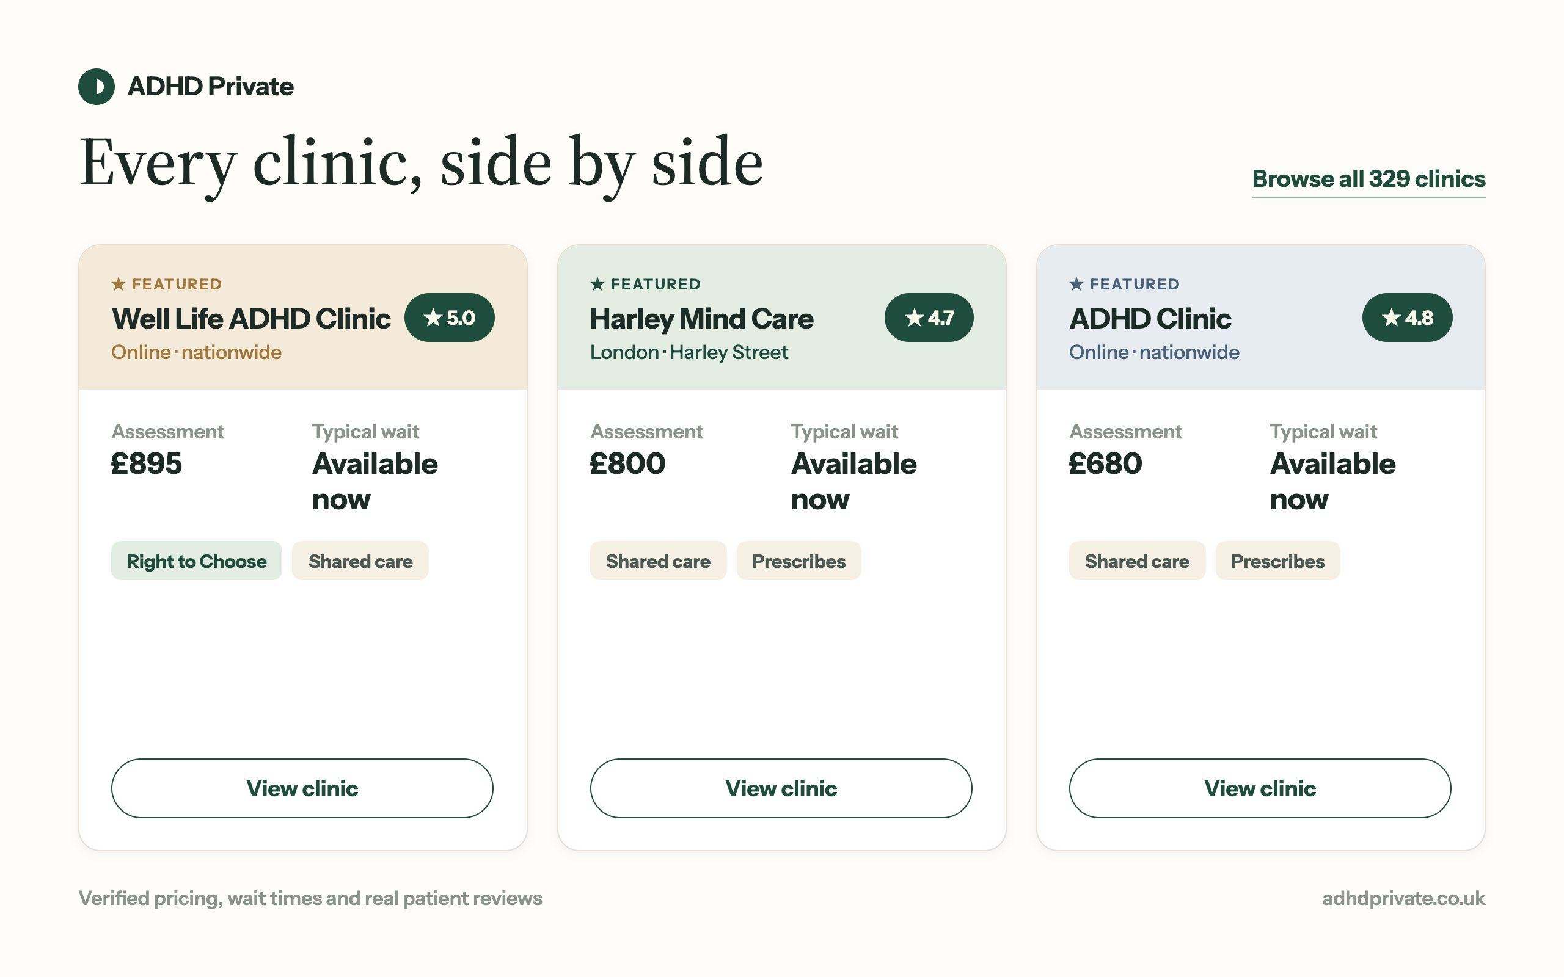View clinic for Harley Mind Care

(x=781, y=788)
